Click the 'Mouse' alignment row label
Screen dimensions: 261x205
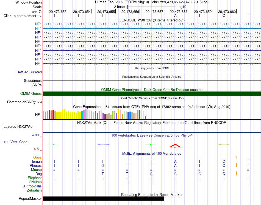[x=36, y=170]
